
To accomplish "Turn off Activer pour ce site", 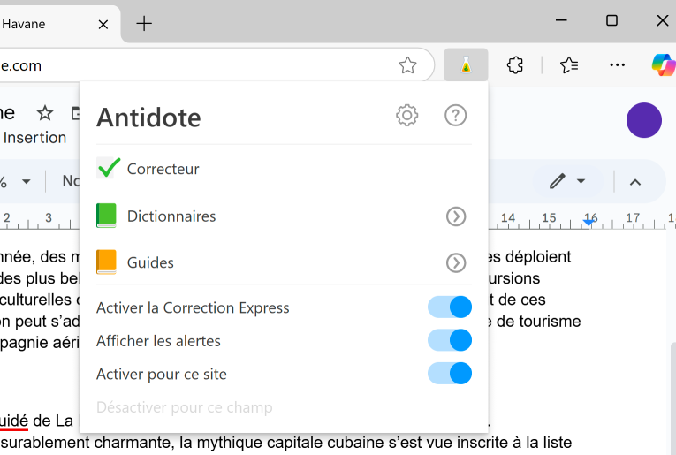I will pos(450,374).
